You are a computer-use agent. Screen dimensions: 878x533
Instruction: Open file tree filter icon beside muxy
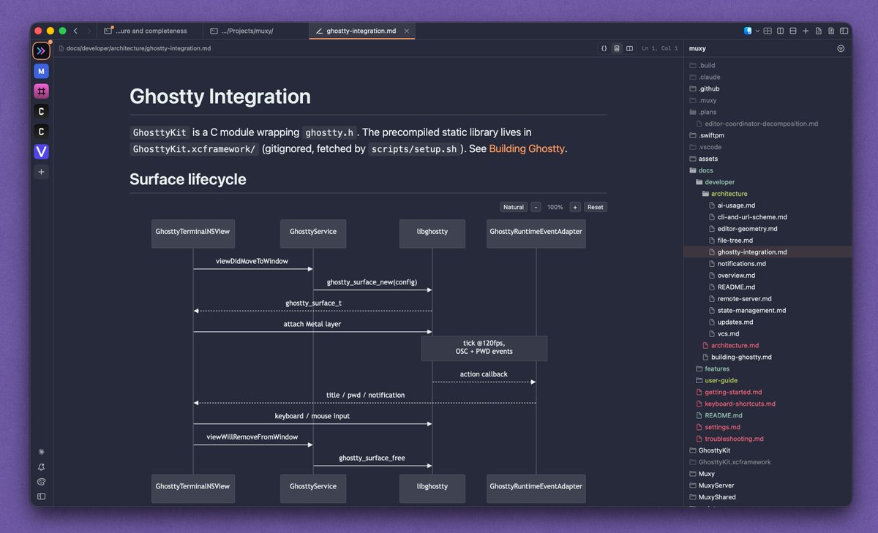point(841,48)
